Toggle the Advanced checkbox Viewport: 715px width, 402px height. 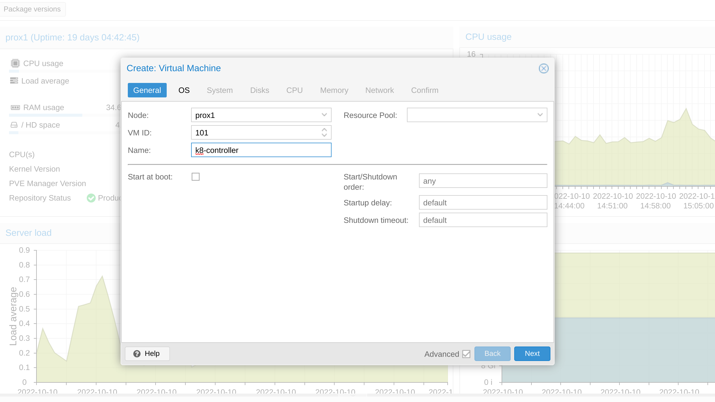[x=466, y=354]
